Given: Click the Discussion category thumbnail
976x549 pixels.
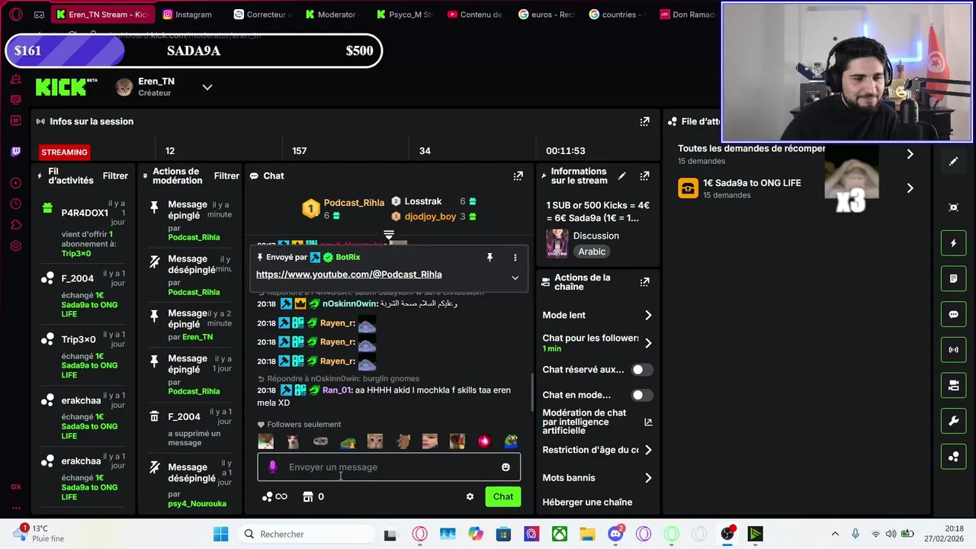Looking at the screenshot, I should [x=557, y=243].
